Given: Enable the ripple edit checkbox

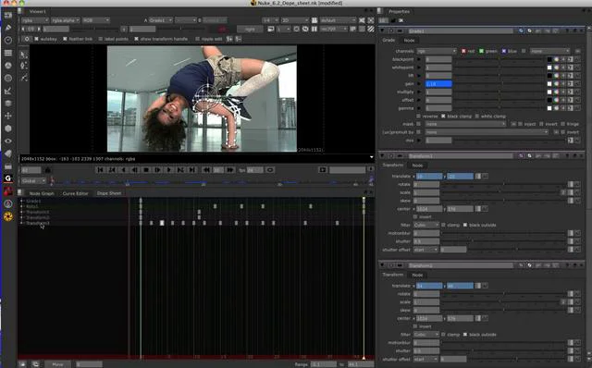Looking at the screenshot, I should (x=197, y=39).
